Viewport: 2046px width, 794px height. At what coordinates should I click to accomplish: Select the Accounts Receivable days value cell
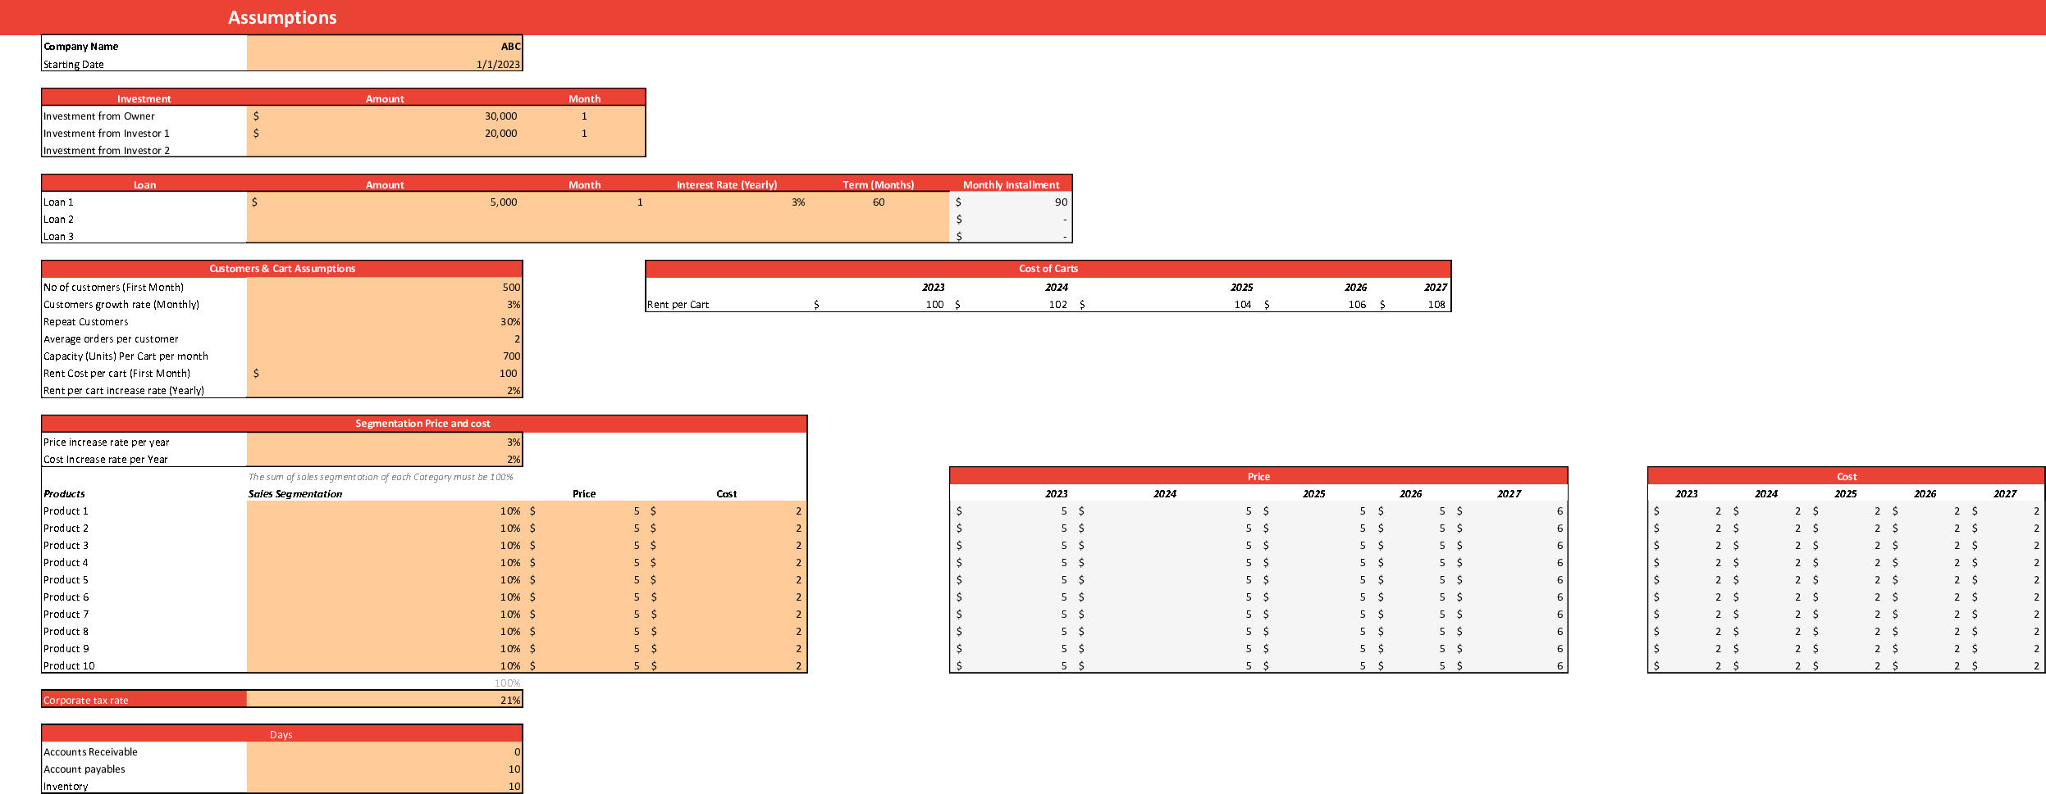tap(384, 751)
